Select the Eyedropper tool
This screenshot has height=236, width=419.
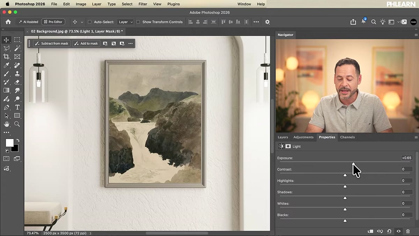(6, 65)
